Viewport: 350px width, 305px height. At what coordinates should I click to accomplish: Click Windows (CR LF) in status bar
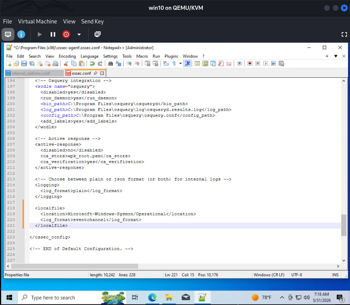(269, 275)
